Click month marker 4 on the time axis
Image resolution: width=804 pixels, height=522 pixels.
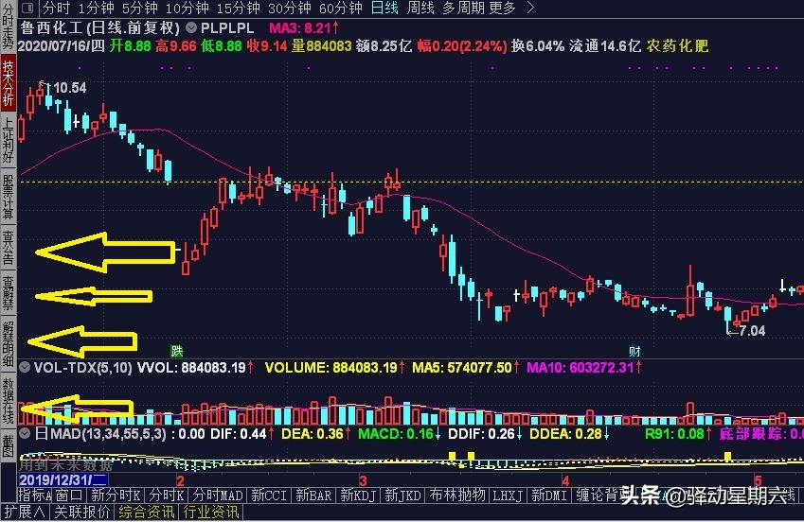(x=565, y=480)
